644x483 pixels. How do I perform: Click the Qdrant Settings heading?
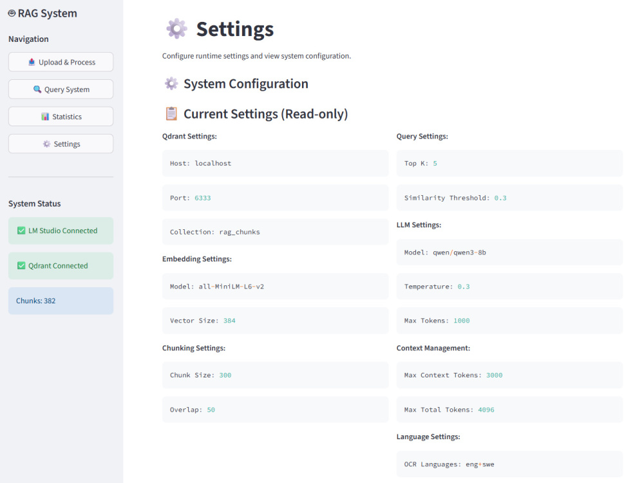(189, 137)
